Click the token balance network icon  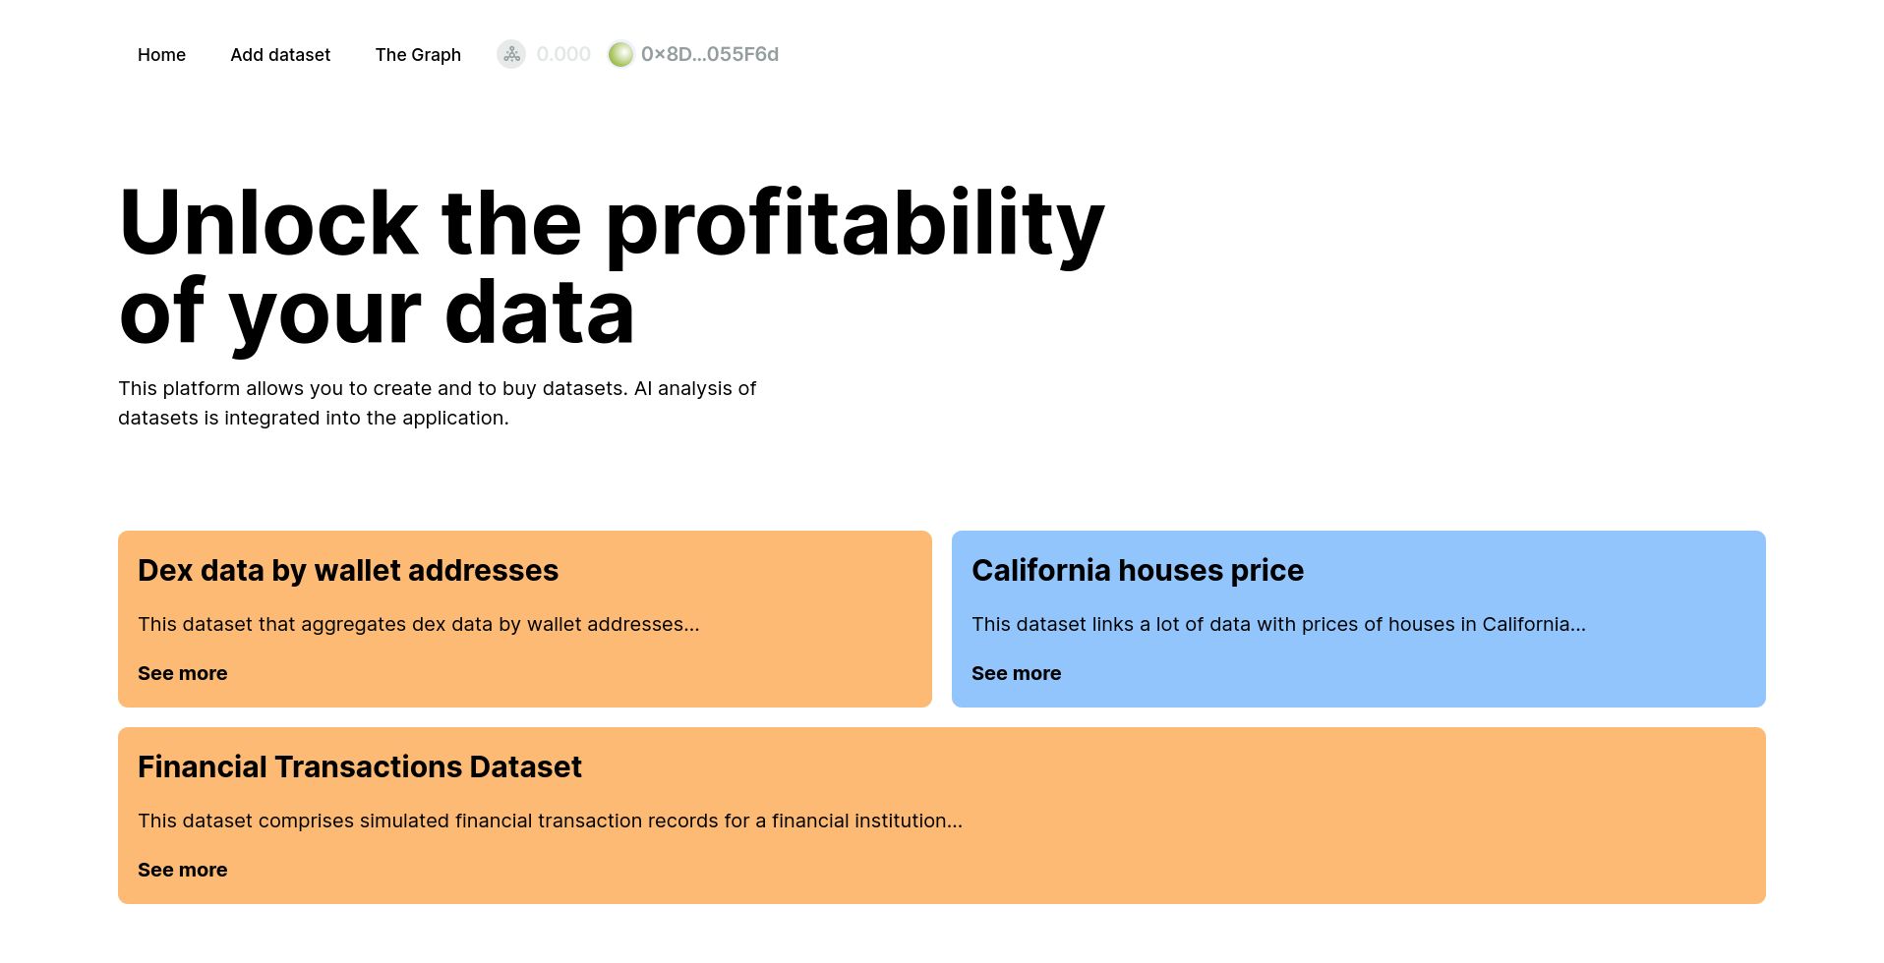511,54
